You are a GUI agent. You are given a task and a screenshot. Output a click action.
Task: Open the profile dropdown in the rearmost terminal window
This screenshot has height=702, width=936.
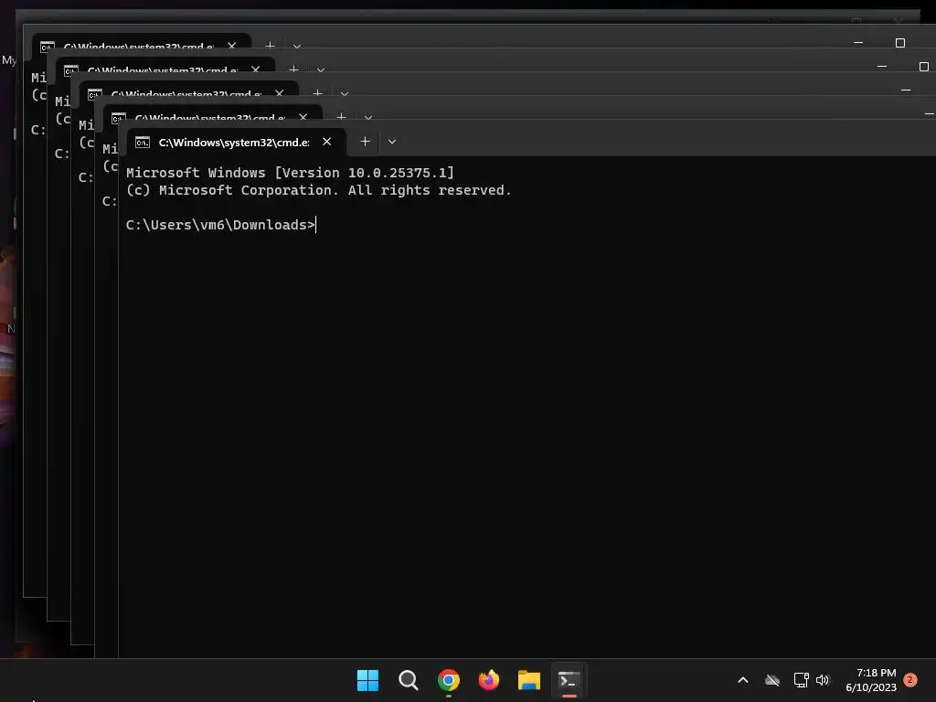pyautogui.click(x=297, y=46)
